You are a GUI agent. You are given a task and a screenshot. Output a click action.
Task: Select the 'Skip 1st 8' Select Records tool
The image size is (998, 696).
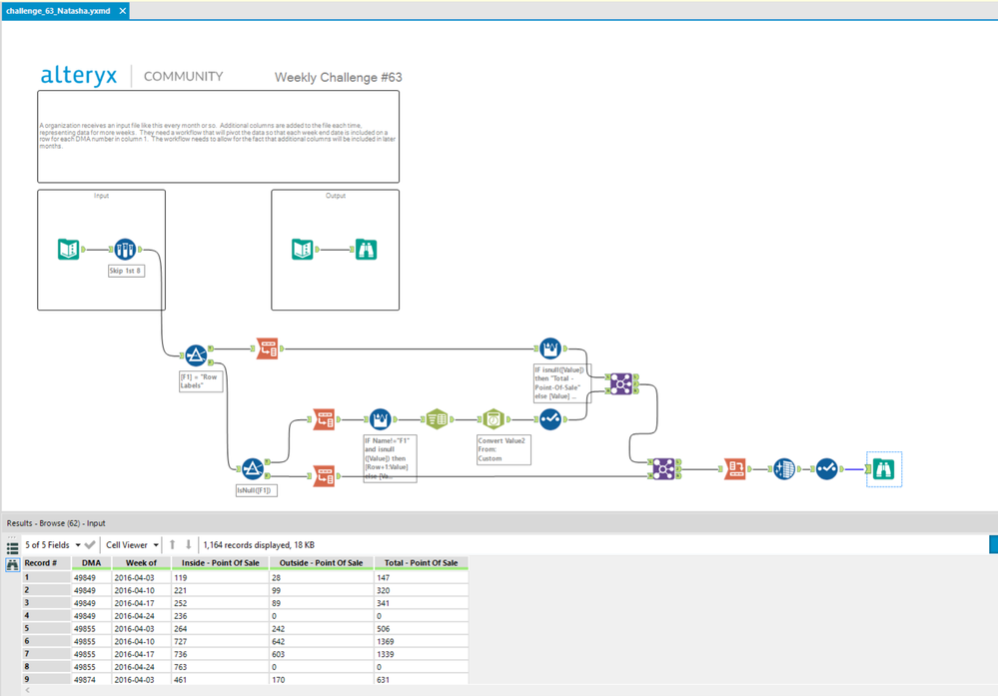(125, 249)
